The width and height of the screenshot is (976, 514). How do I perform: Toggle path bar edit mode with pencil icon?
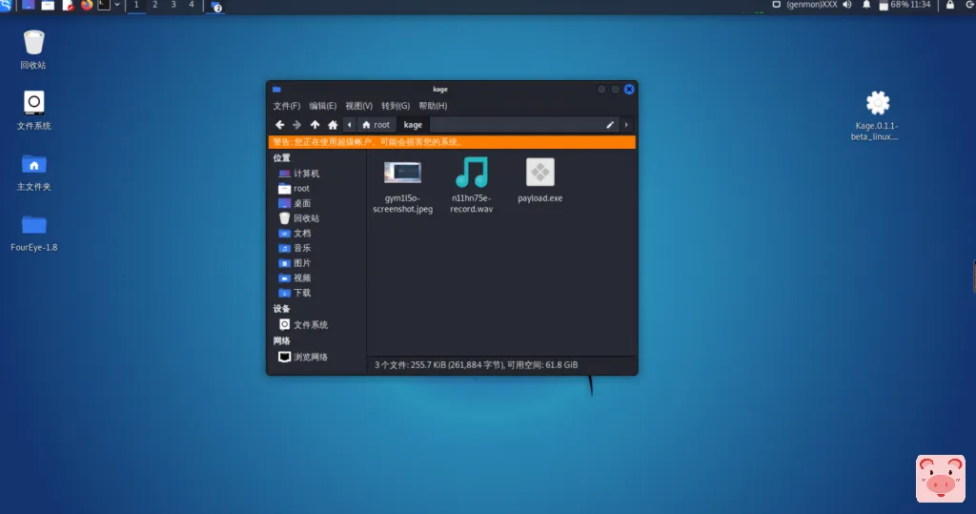610,125
